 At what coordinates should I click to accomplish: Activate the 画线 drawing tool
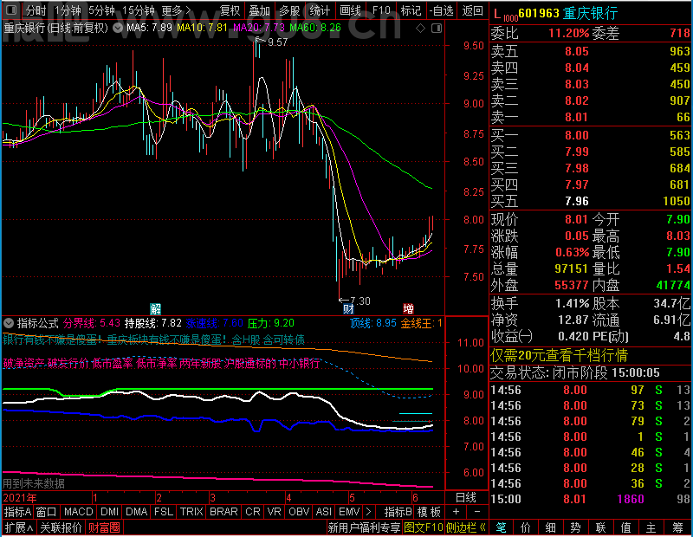350,10
